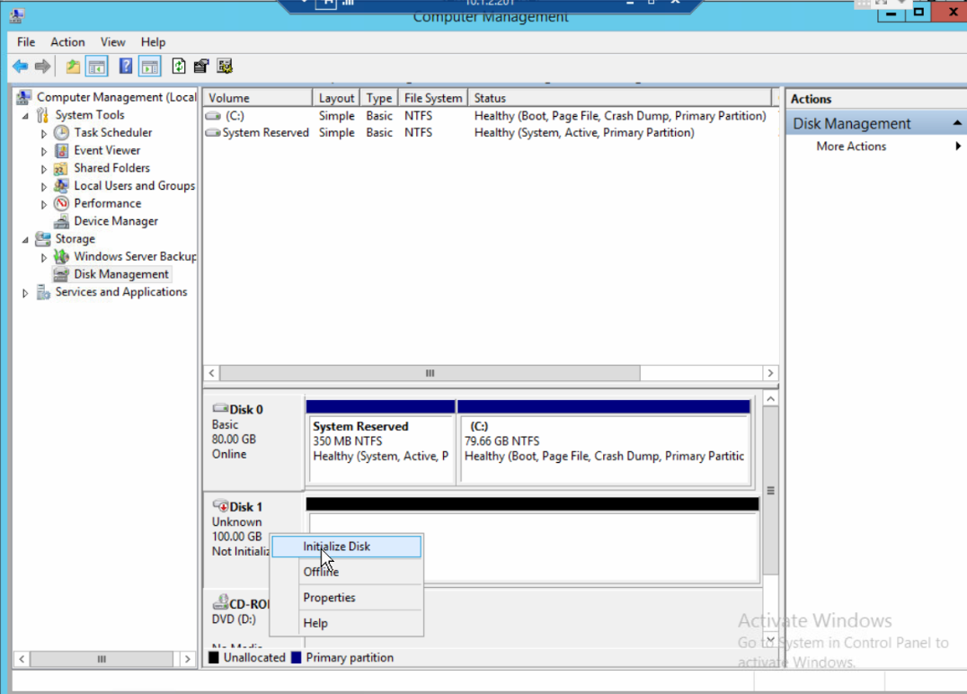Image resolution: width=967 pixels, height=694 pixels.
Task: Click the Storage node icon
Action: point(42,239)
